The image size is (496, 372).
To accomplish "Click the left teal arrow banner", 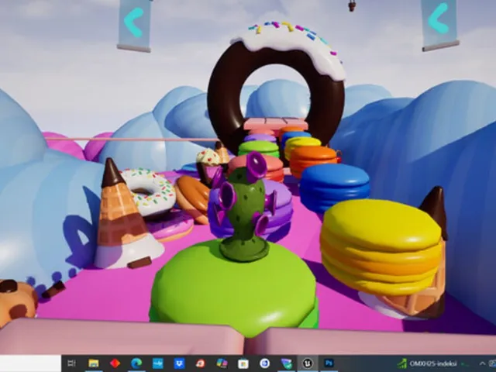I will [134, 25].
